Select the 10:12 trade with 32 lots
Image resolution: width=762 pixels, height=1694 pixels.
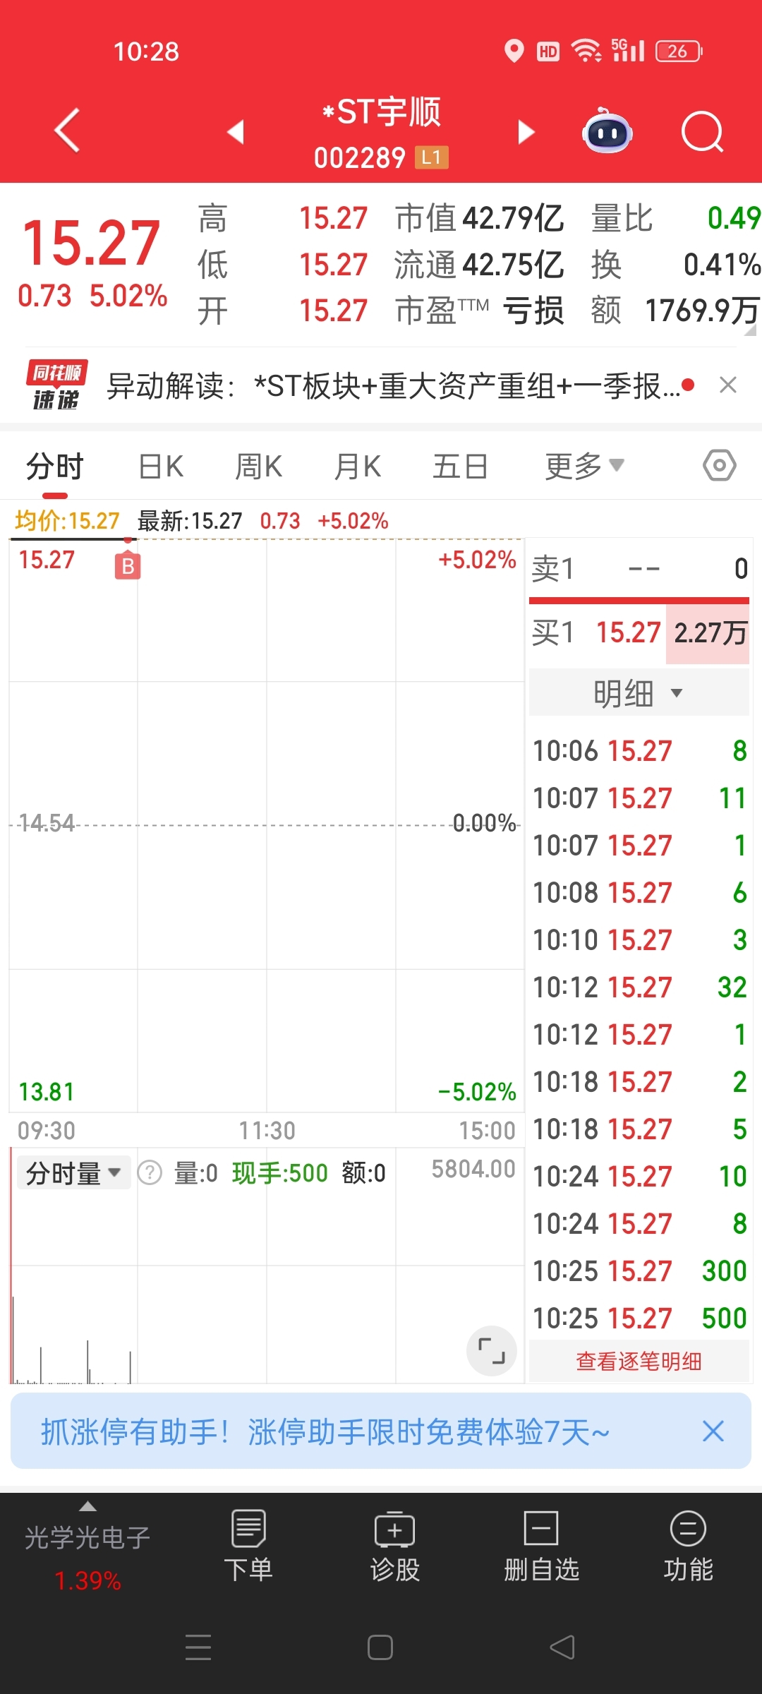point(639,987)
